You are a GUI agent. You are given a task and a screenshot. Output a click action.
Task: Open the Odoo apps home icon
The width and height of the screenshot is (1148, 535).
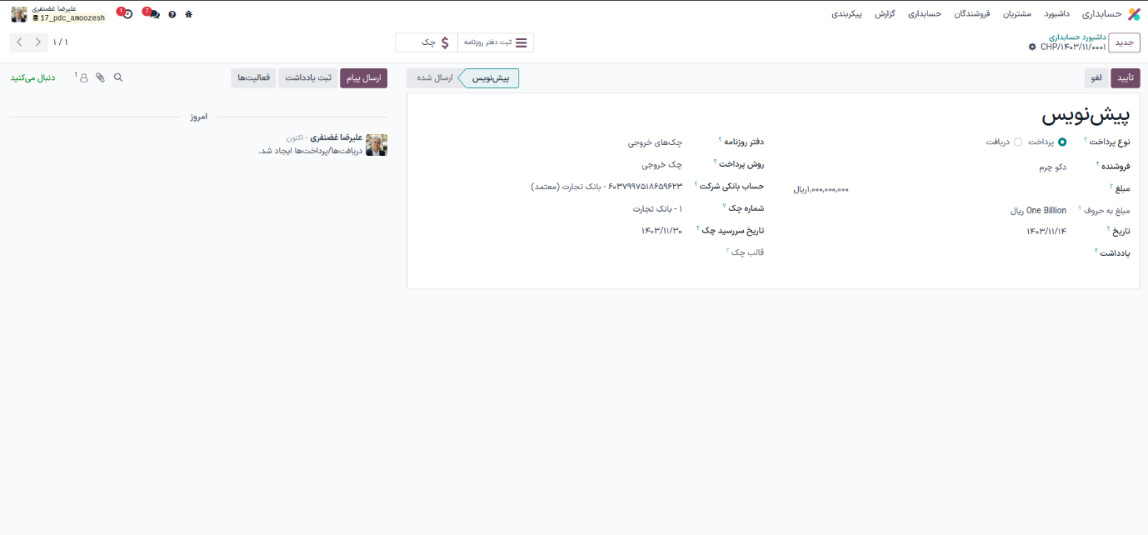point(1133,14)
